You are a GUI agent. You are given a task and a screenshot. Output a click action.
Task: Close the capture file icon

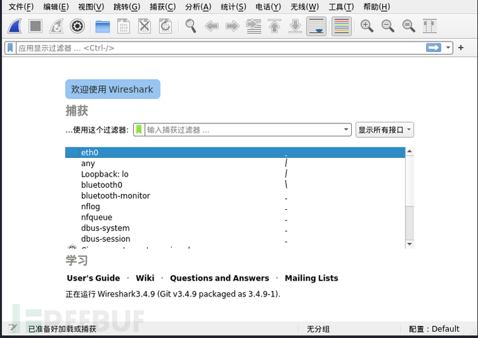[145, 26]
